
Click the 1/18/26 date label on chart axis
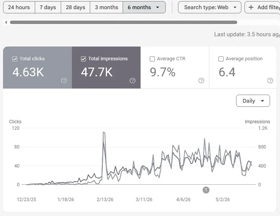point(66,200)
